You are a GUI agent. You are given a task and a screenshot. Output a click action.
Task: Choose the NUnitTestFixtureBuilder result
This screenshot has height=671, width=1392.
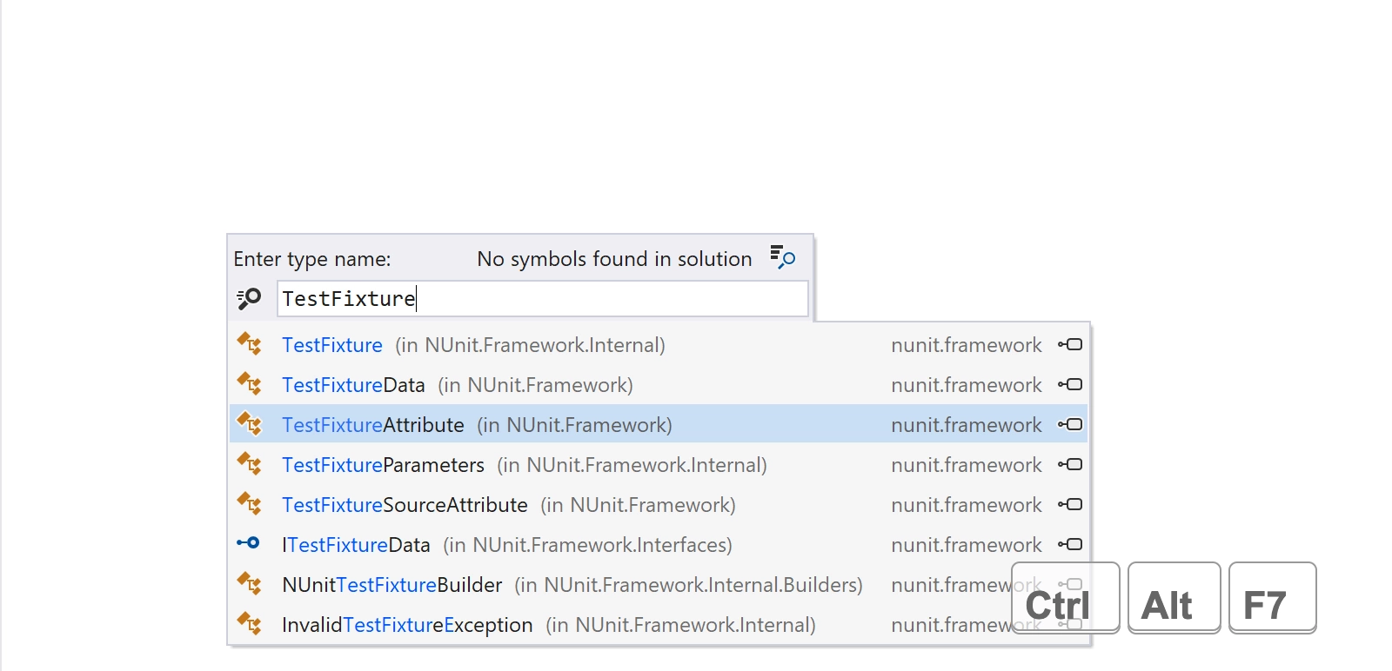coord(659,585)
